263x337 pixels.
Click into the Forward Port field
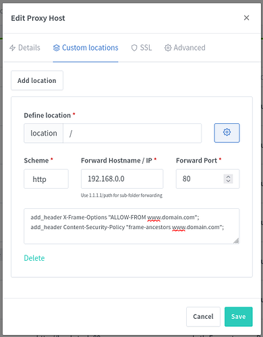point(208,179)
